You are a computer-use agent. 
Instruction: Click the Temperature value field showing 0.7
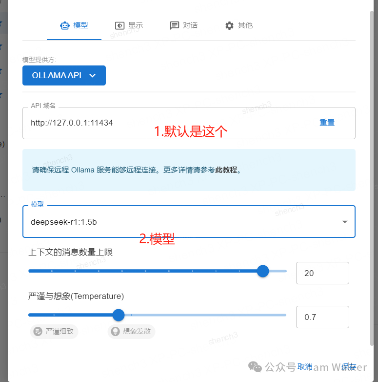click(322, 317)
